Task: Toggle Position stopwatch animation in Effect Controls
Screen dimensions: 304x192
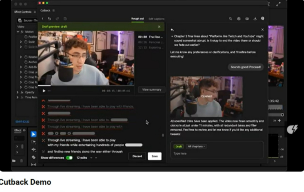Action: click(26, 37)
